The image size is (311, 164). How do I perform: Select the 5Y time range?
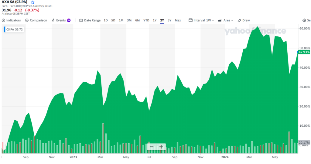click(x=169, y=20)
